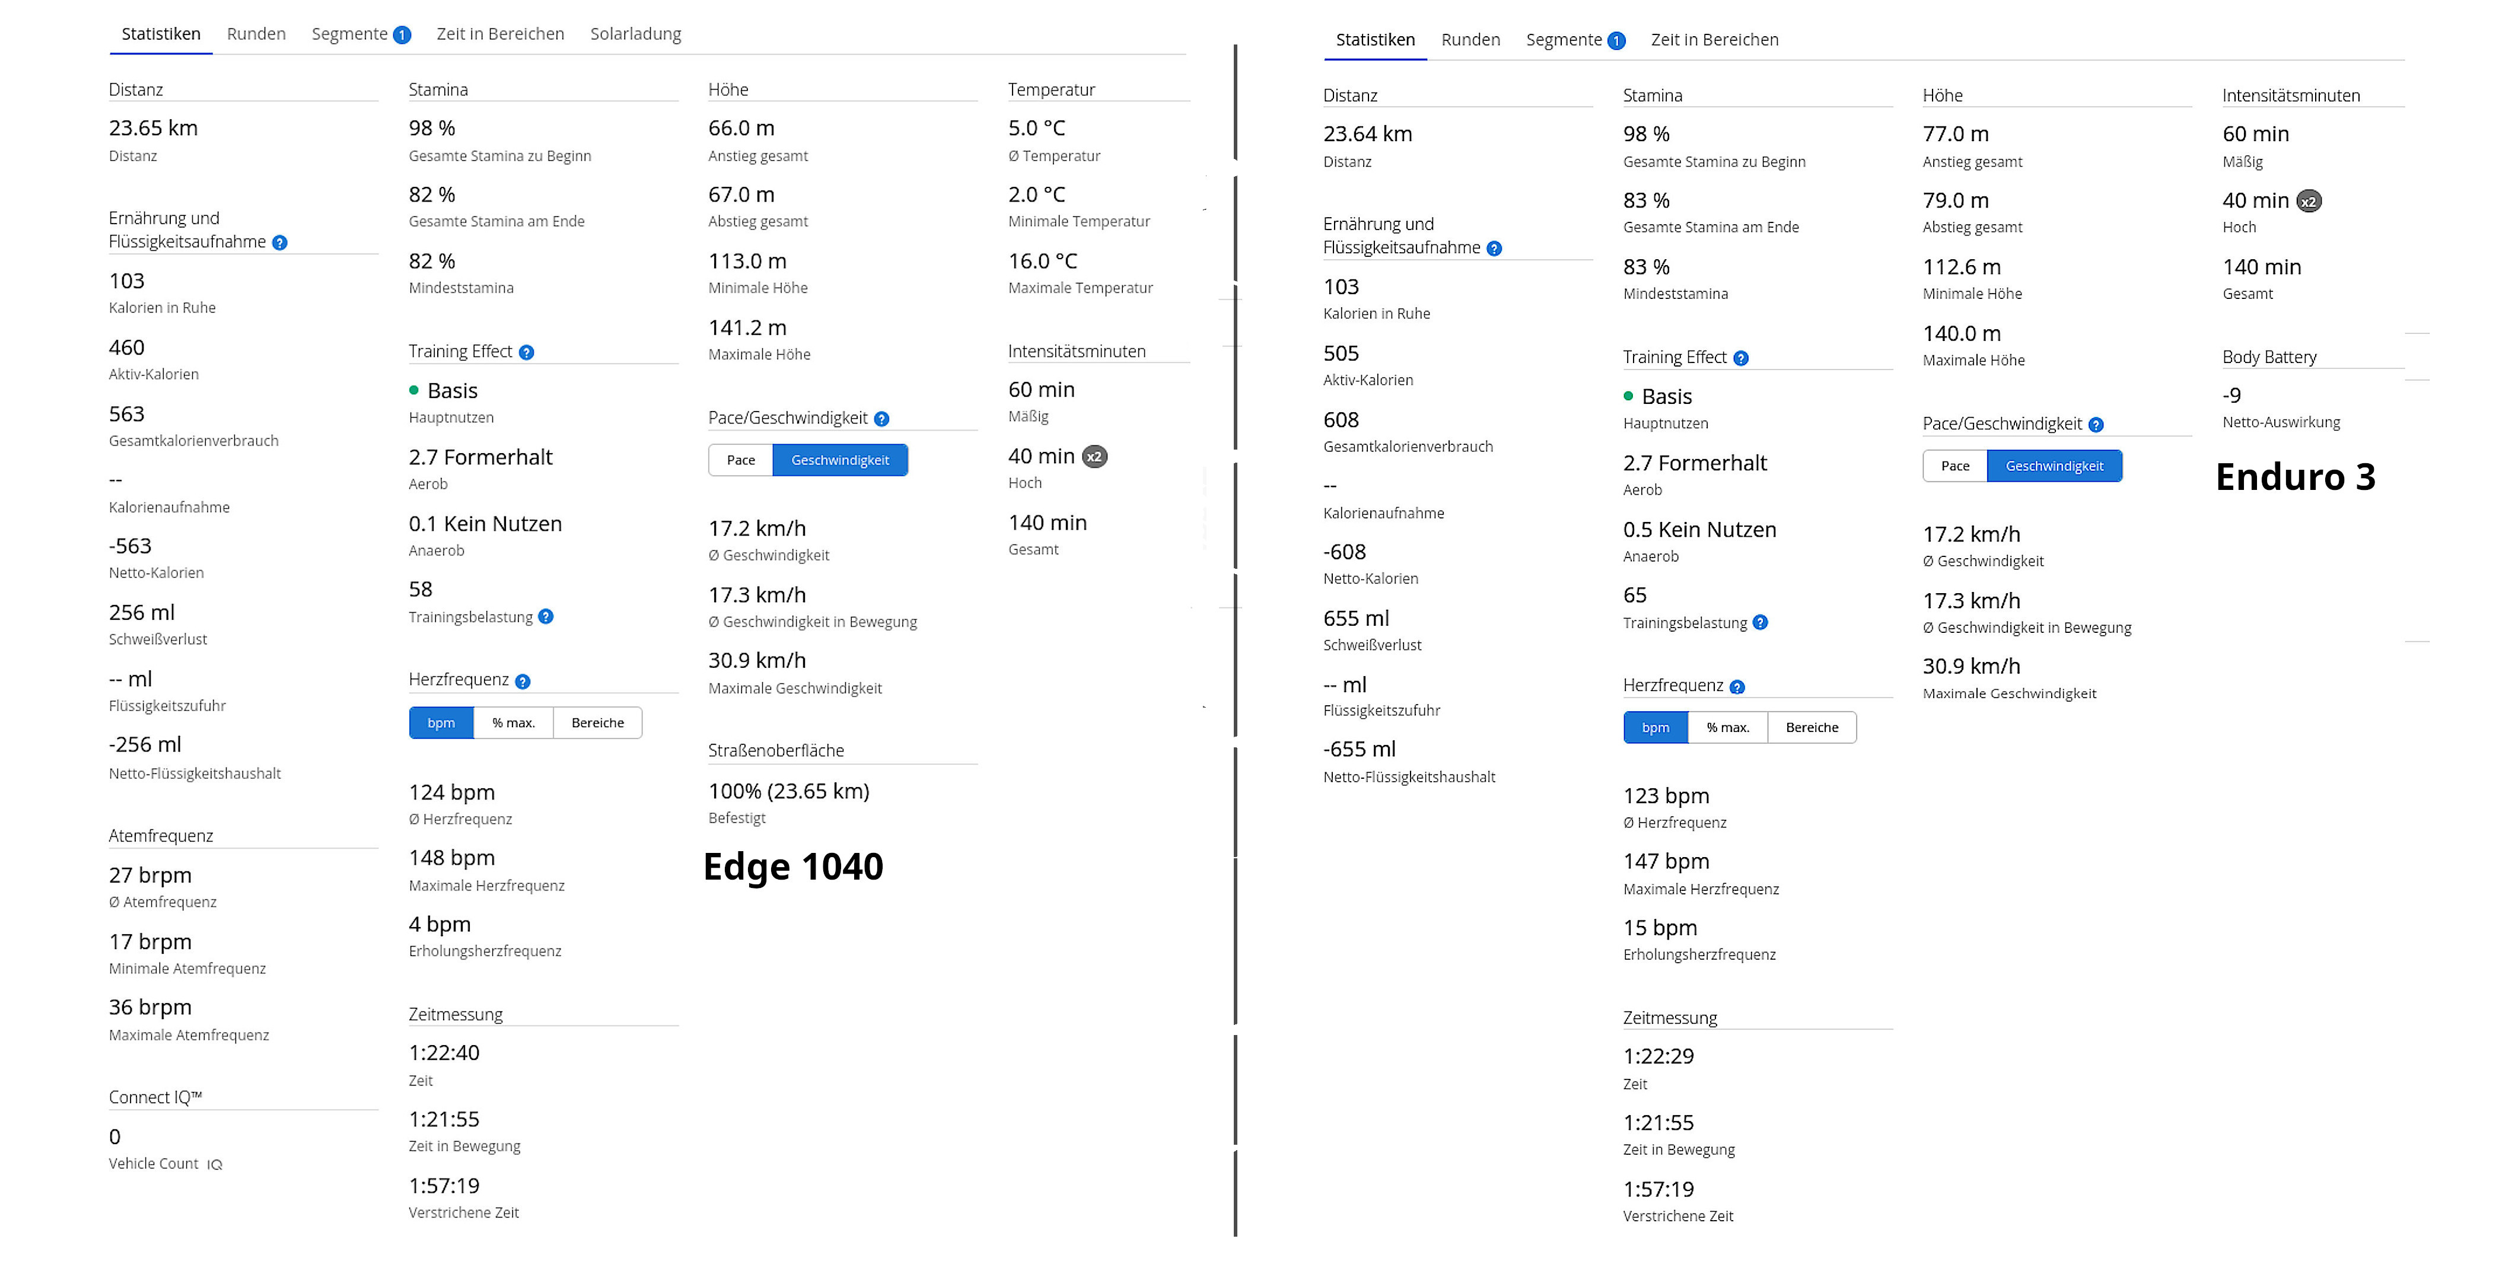Click the x2 badge beside 40 min on Enduro 3
This screenshot has height=1261, width=2499.
(x=2309, y=202)
